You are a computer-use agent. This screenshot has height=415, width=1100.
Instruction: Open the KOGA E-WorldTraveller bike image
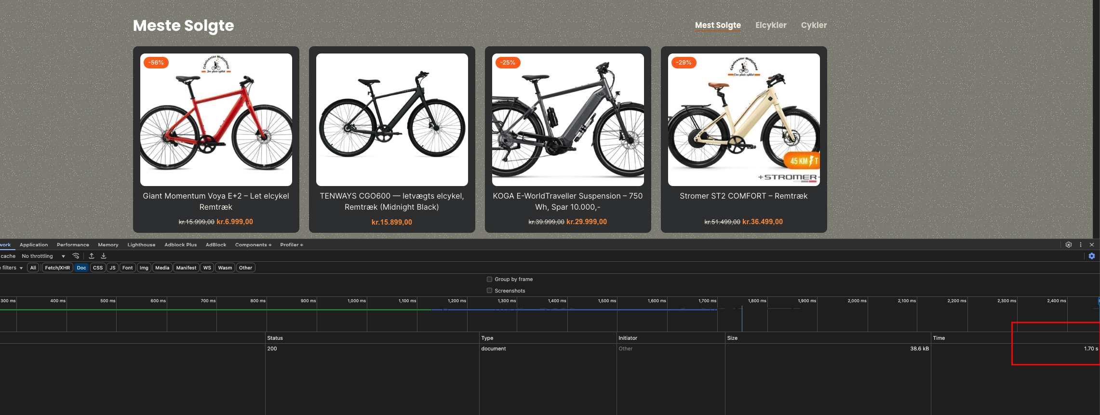pyautogui.click(x=568, y=120)
